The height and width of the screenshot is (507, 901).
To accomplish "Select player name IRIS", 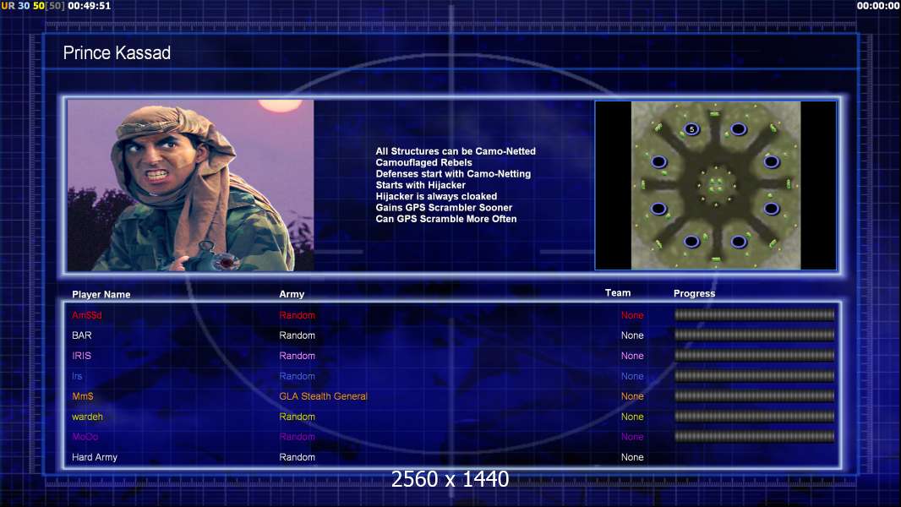I will tap(81, 356).
